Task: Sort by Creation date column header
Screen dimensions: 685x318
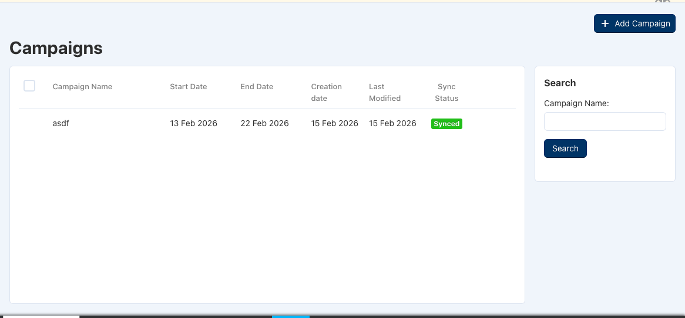Action: pyautogui.click(x=326, y=92)
